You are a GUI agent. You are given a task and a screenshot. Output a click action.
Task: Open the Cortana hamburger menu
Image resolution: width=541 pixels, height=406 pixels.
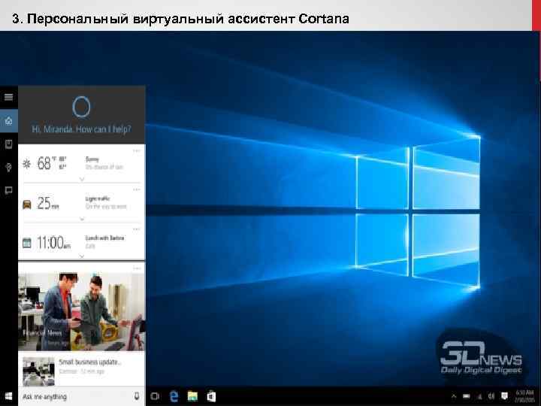click(x=8, y=97)
